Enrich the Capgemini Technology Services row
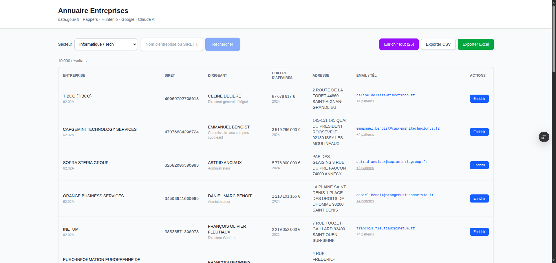The image size is (556, 263). (479, 132)
